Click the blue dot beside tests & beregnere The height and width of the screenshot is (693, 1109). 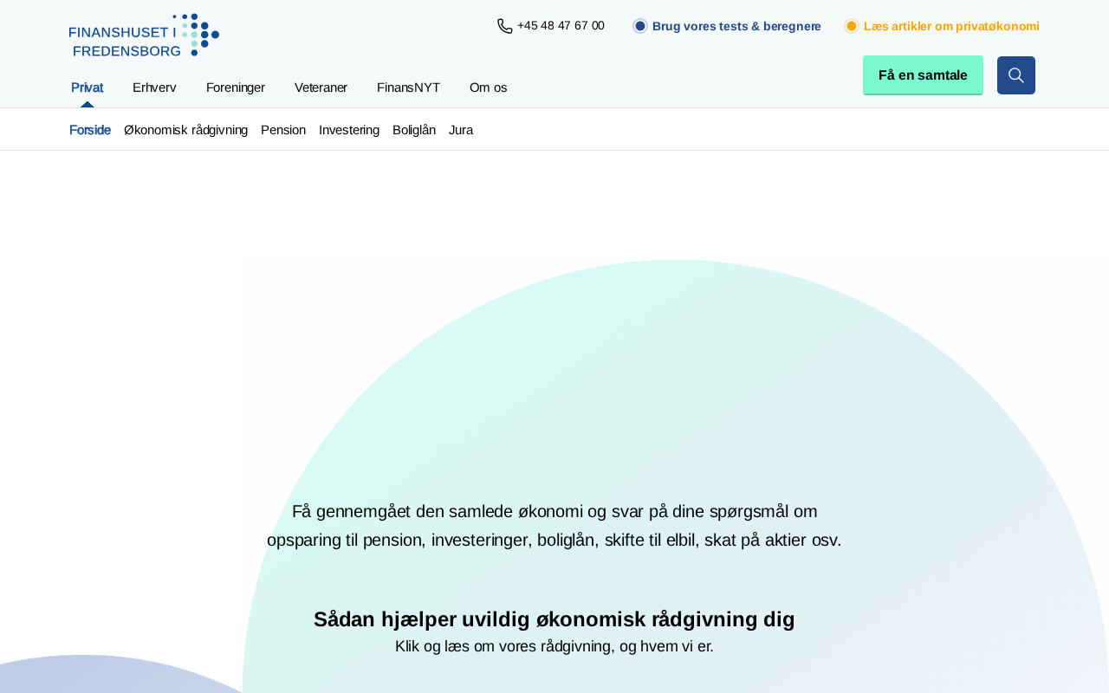coord(640,26)
